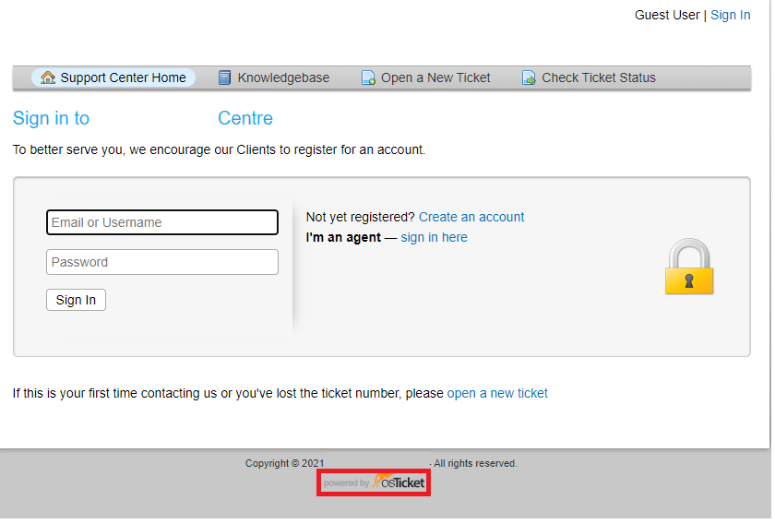
Task: Click into the Password field
Action: click(x=162, y=262)
